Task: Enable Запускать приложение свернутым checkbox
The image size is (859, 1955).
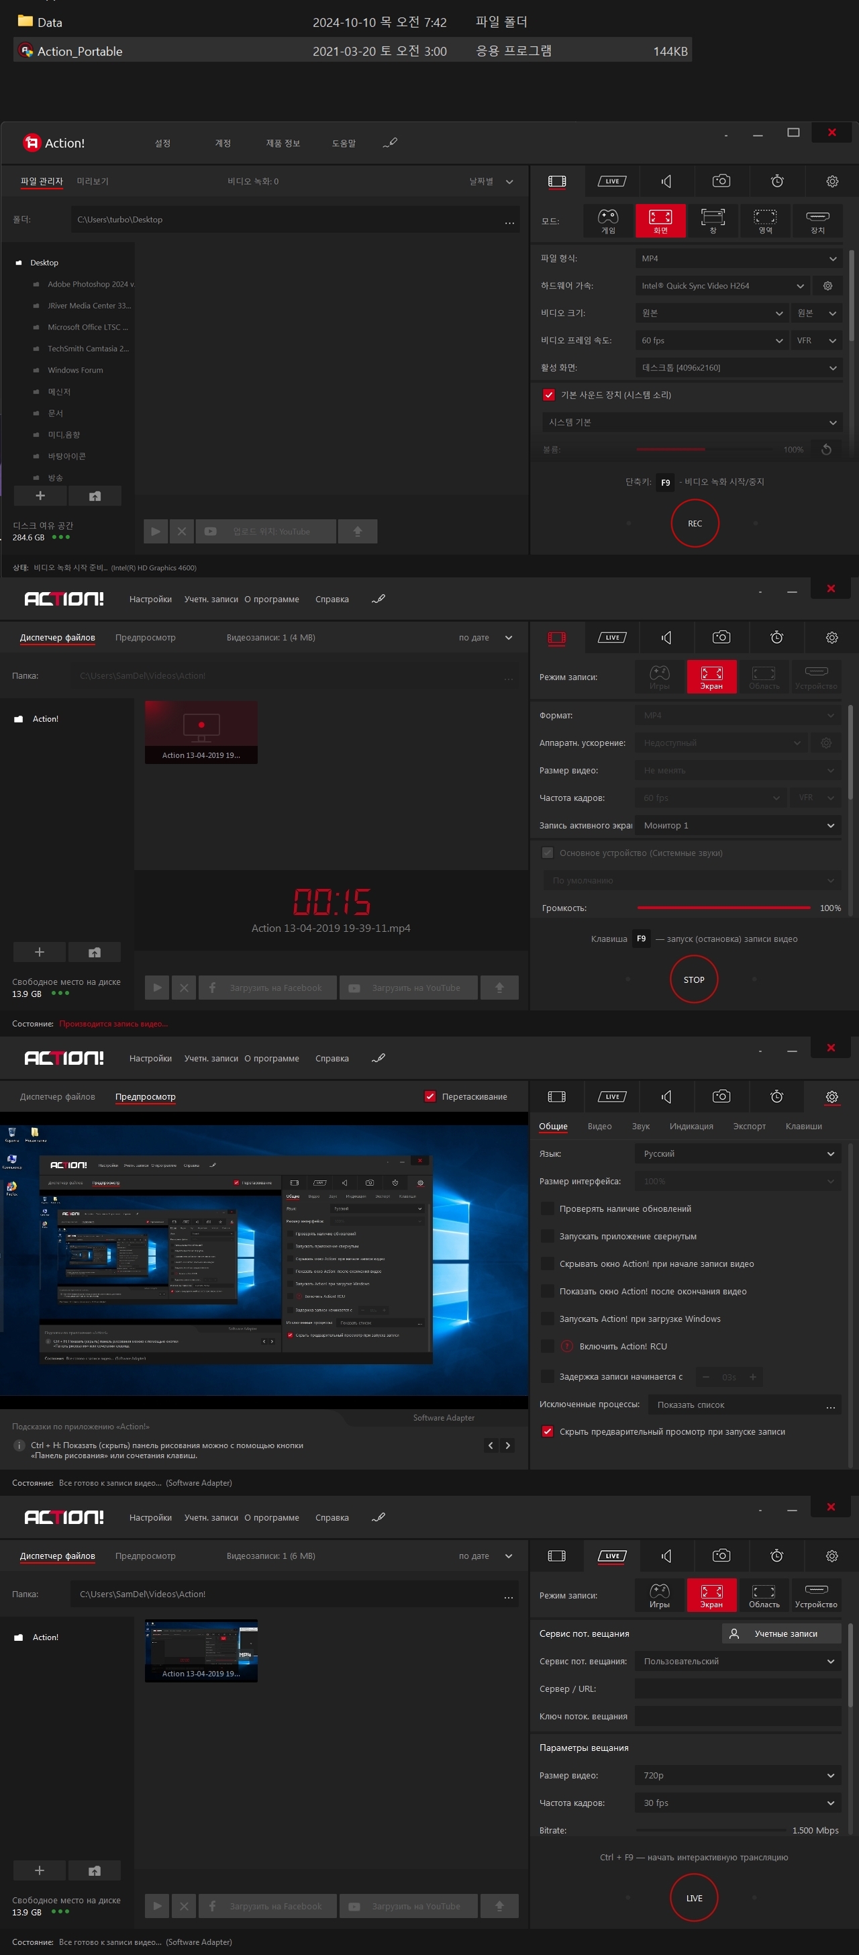Action: (x=547, y=1236)
